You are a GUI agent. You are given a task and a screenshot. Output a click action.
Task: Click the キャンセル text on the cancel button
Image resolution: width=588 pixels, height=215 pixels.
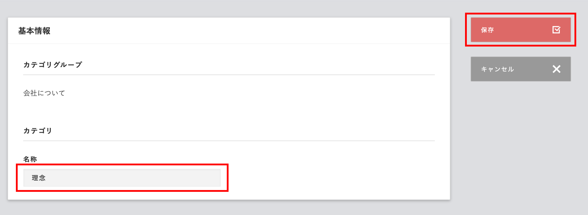coord(497,69)
